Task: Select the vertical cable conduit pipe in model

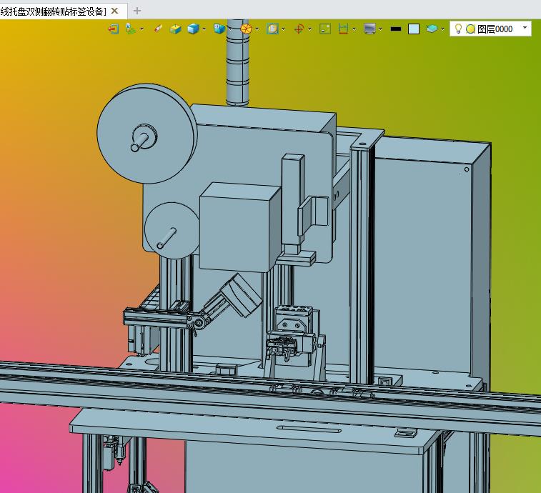Action: coord(237,64)
